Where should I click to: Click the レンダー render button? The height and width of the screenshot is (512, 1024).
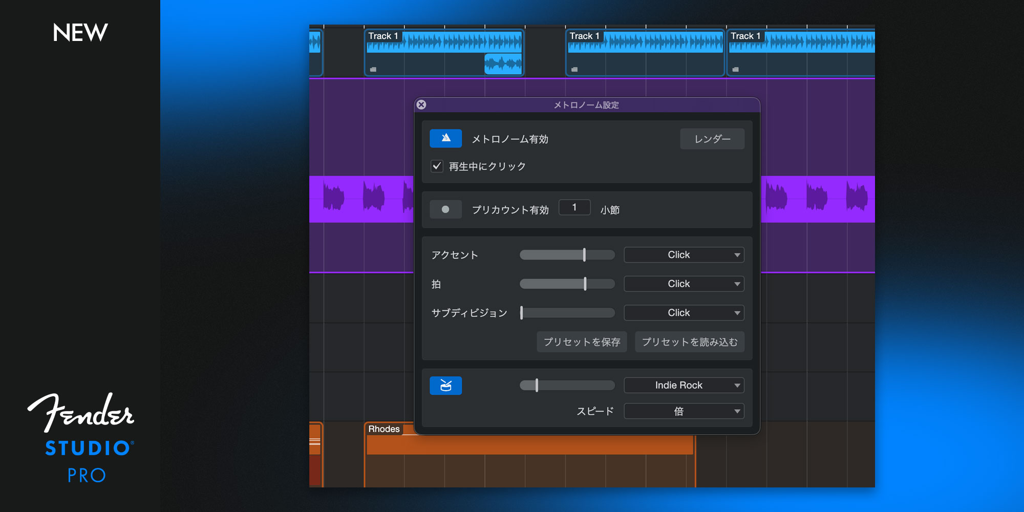coord(712,139)
